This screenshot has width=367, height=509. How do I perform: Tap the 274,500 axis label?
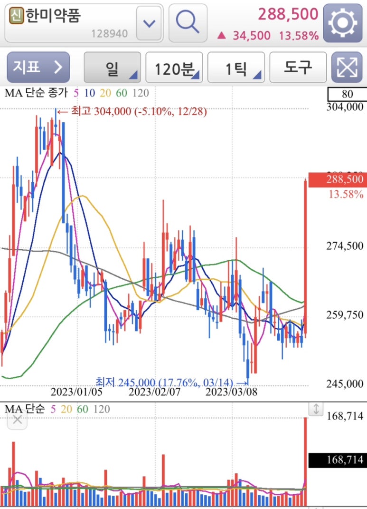pyautogui.click(x=345, y=246)
